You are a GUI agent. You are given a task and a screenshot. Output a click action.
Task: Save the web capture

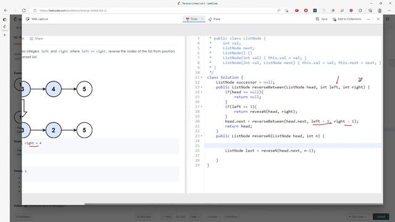pyautogui.click(x=322, y=19)
